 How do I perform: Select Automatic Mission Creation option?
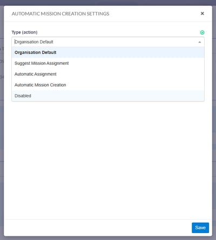click(x=108, y=85)
